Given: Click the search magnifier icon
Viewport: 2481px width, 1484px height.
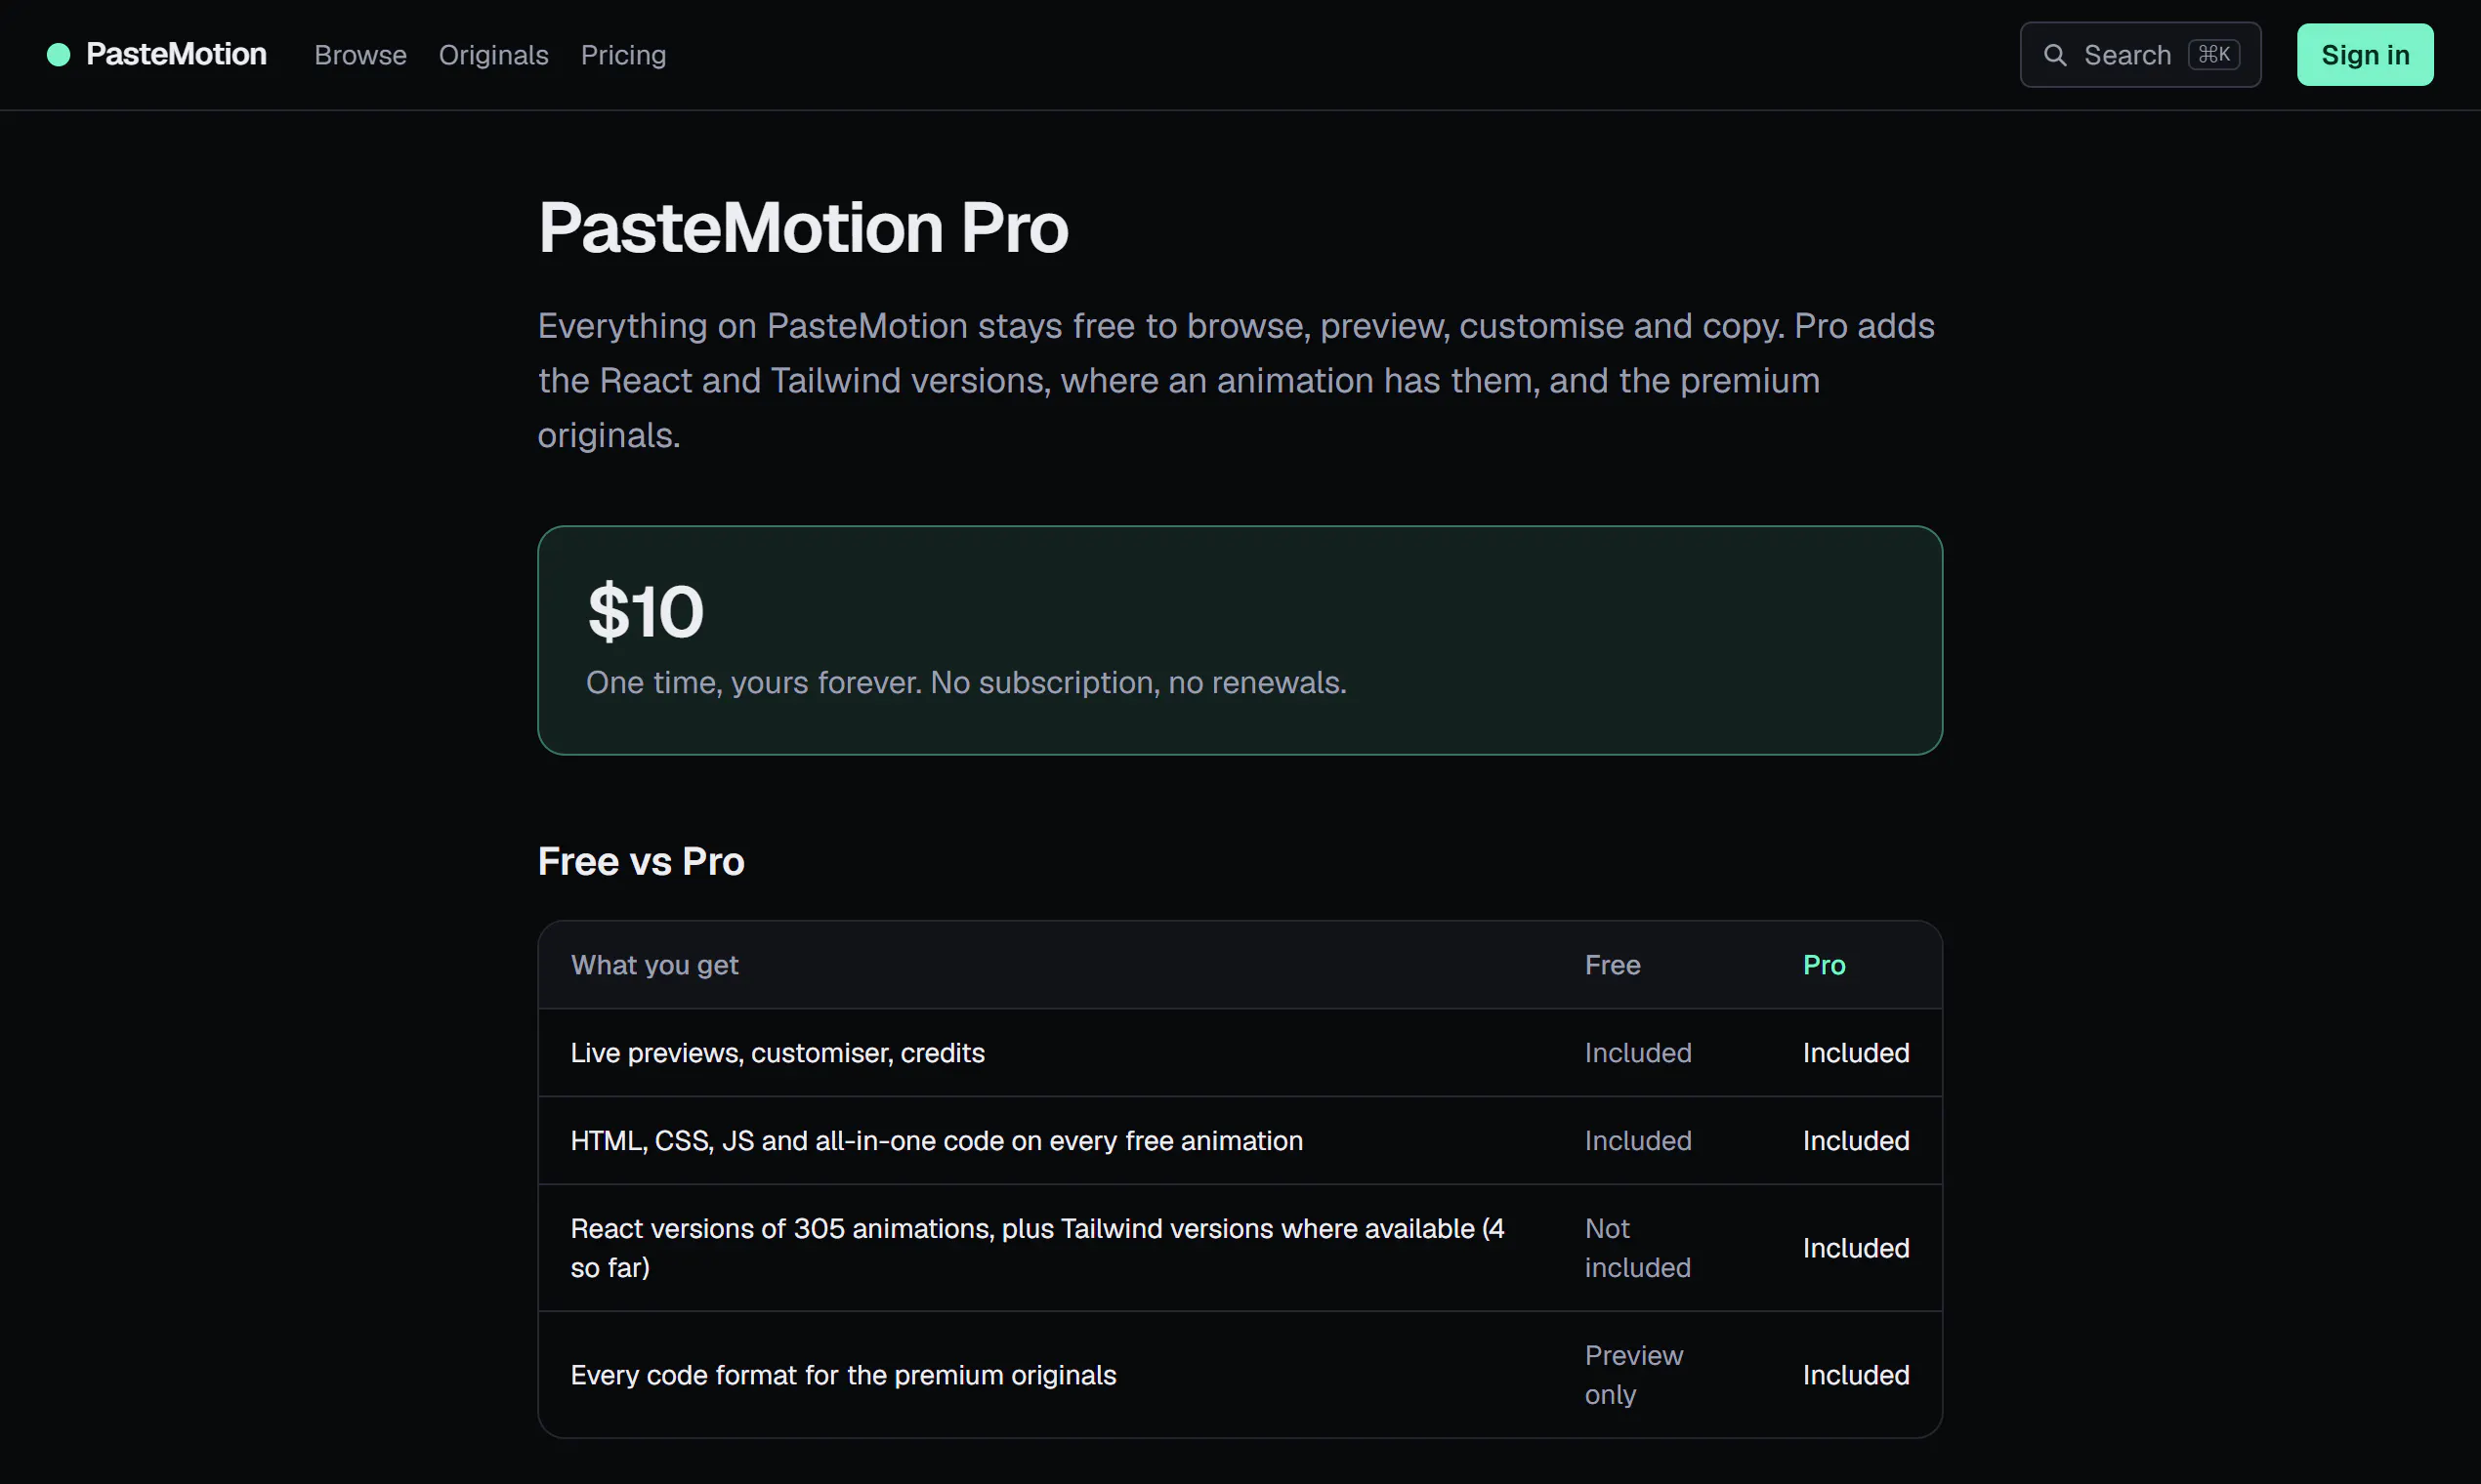Looking at the screenshot, I should point(2054,55).
